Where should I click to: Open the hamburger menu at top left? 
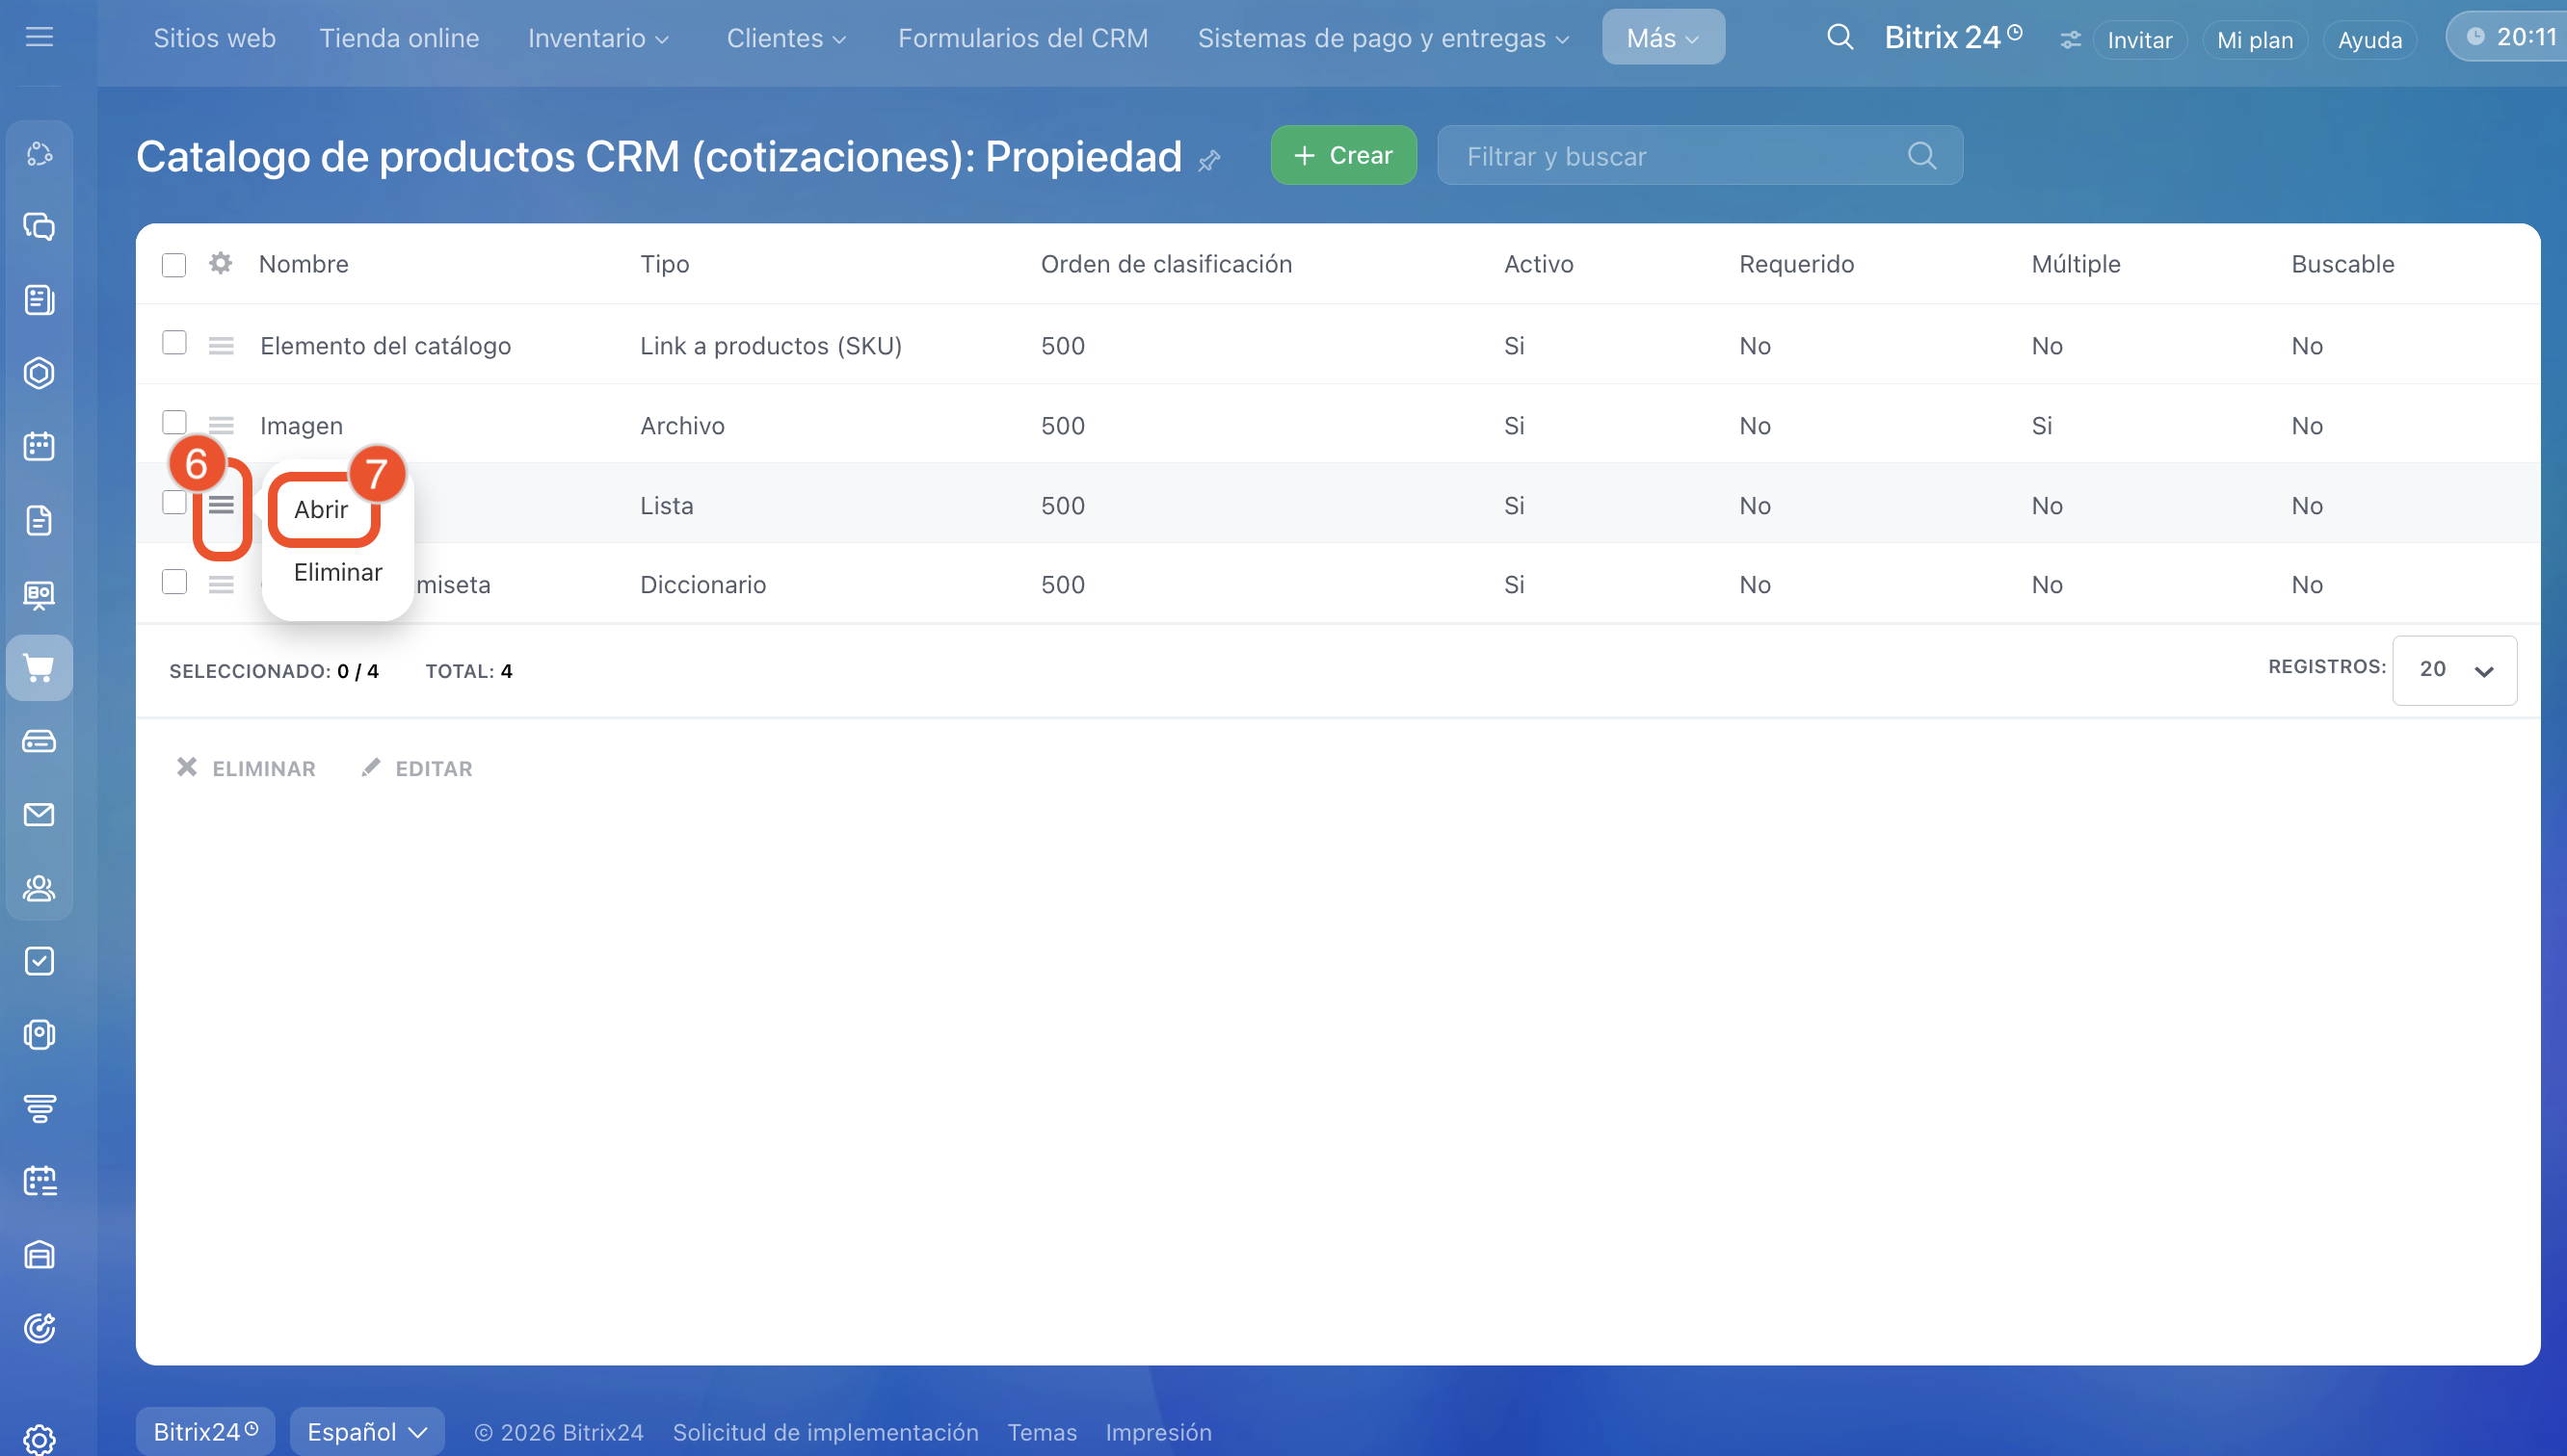39,38
